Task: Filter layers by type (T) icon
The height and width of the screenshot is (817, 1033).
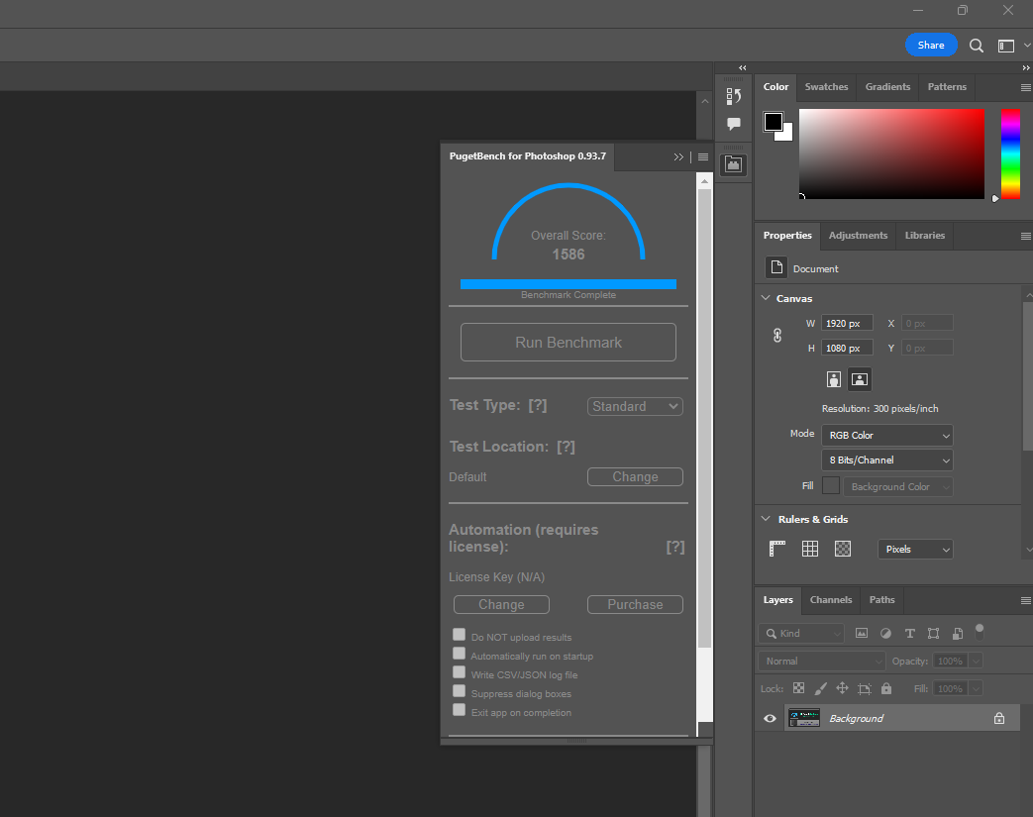Action: [910, 633]
